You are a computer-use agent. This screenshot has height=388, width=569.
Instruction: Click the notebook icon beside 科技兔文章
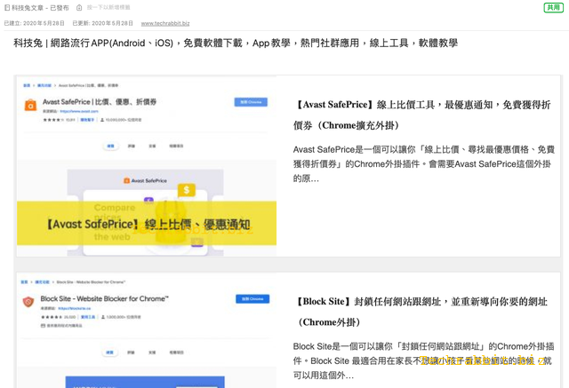(7, 8)
